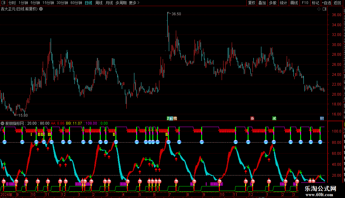Click the magenta 108.00 indicator value
This screenshot has height=198, width=345.
[91, 123]
